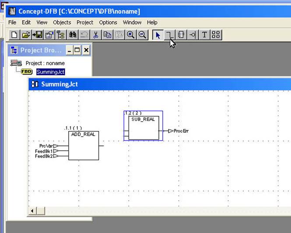Click the left scroll arrow in SummingJct
Image resolution: width=291 pixels, height=233 pixels.
point(33,211)
